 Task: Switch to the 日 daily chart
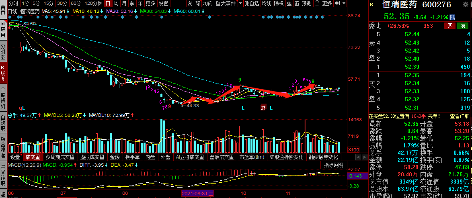(108, 3)
